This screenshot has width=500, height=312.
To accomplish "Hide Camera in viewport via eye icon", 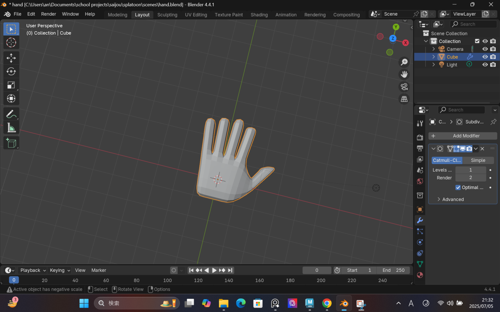I will 485,49.
